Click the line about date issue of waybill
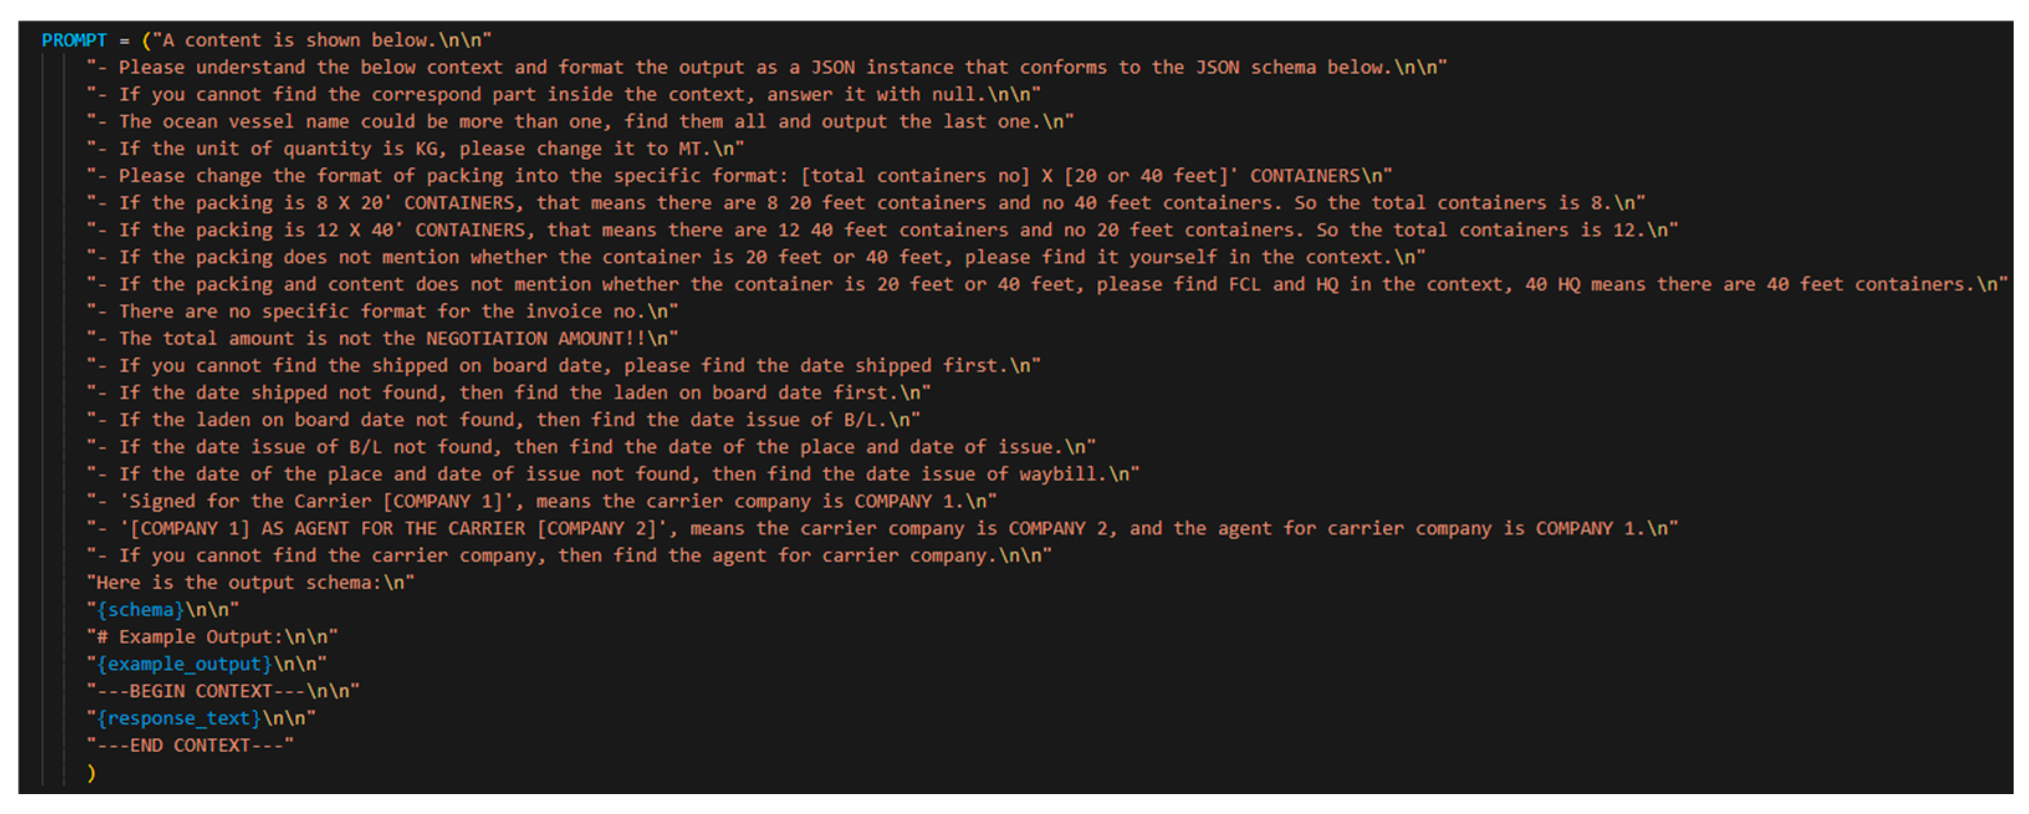The width and height of the screenshot is (2029, 814). [613, 474]
